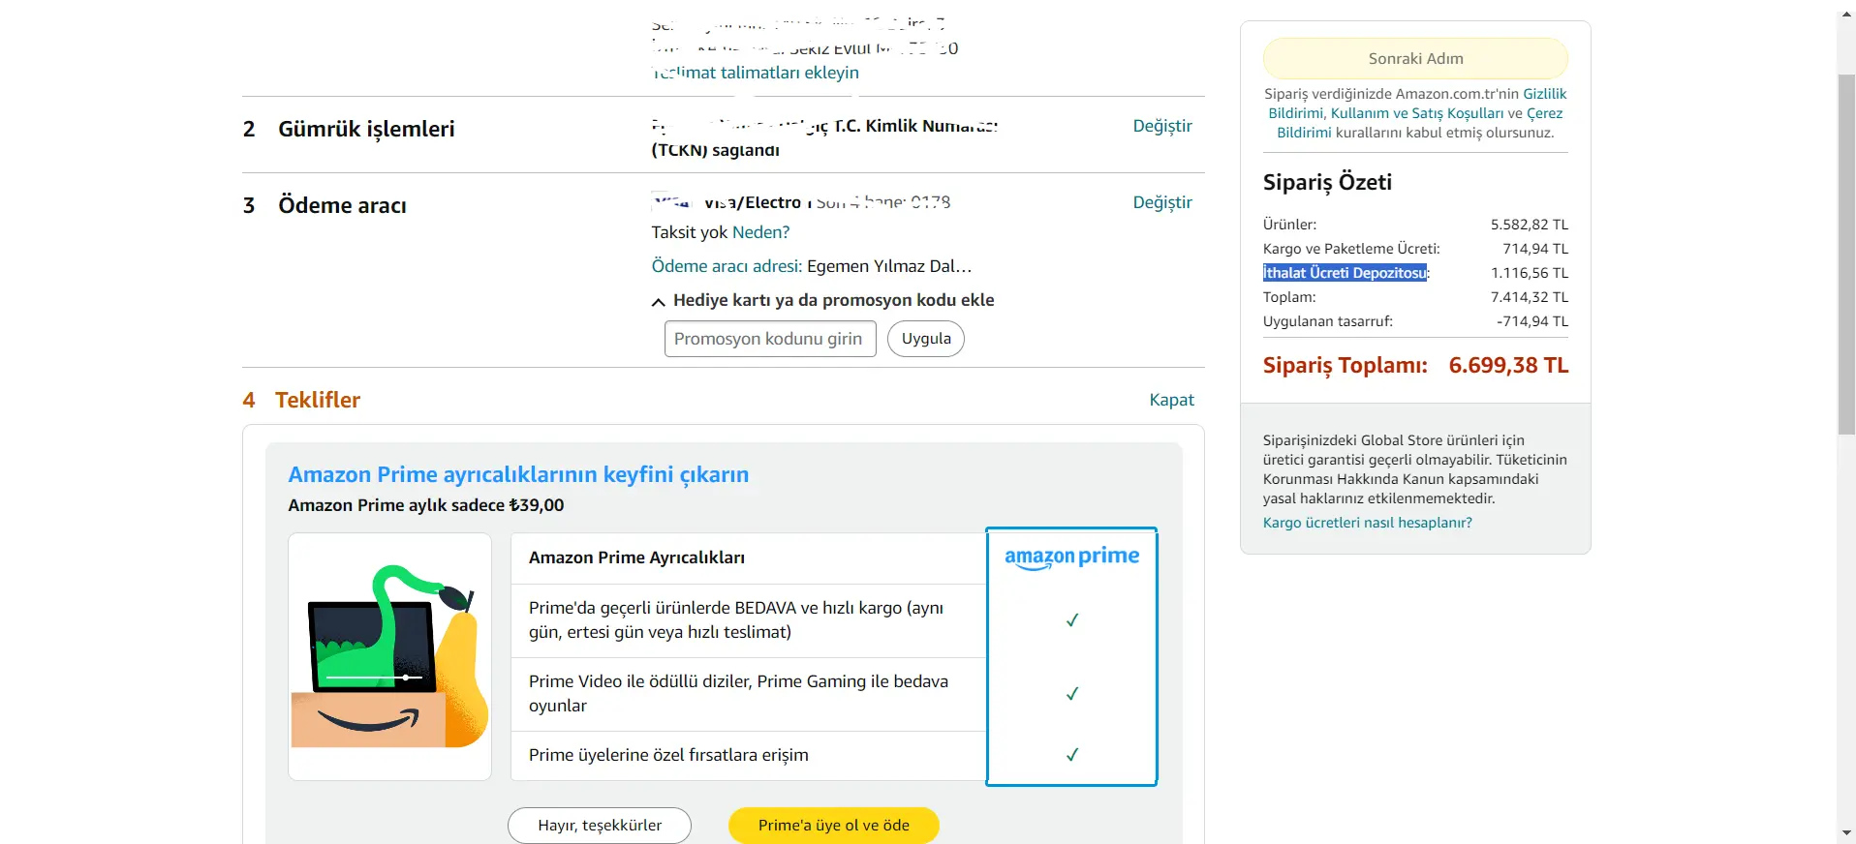Click the Amazon Prime promo illustration
This screenshot has height=844, width=1856.
coord(389,656)
